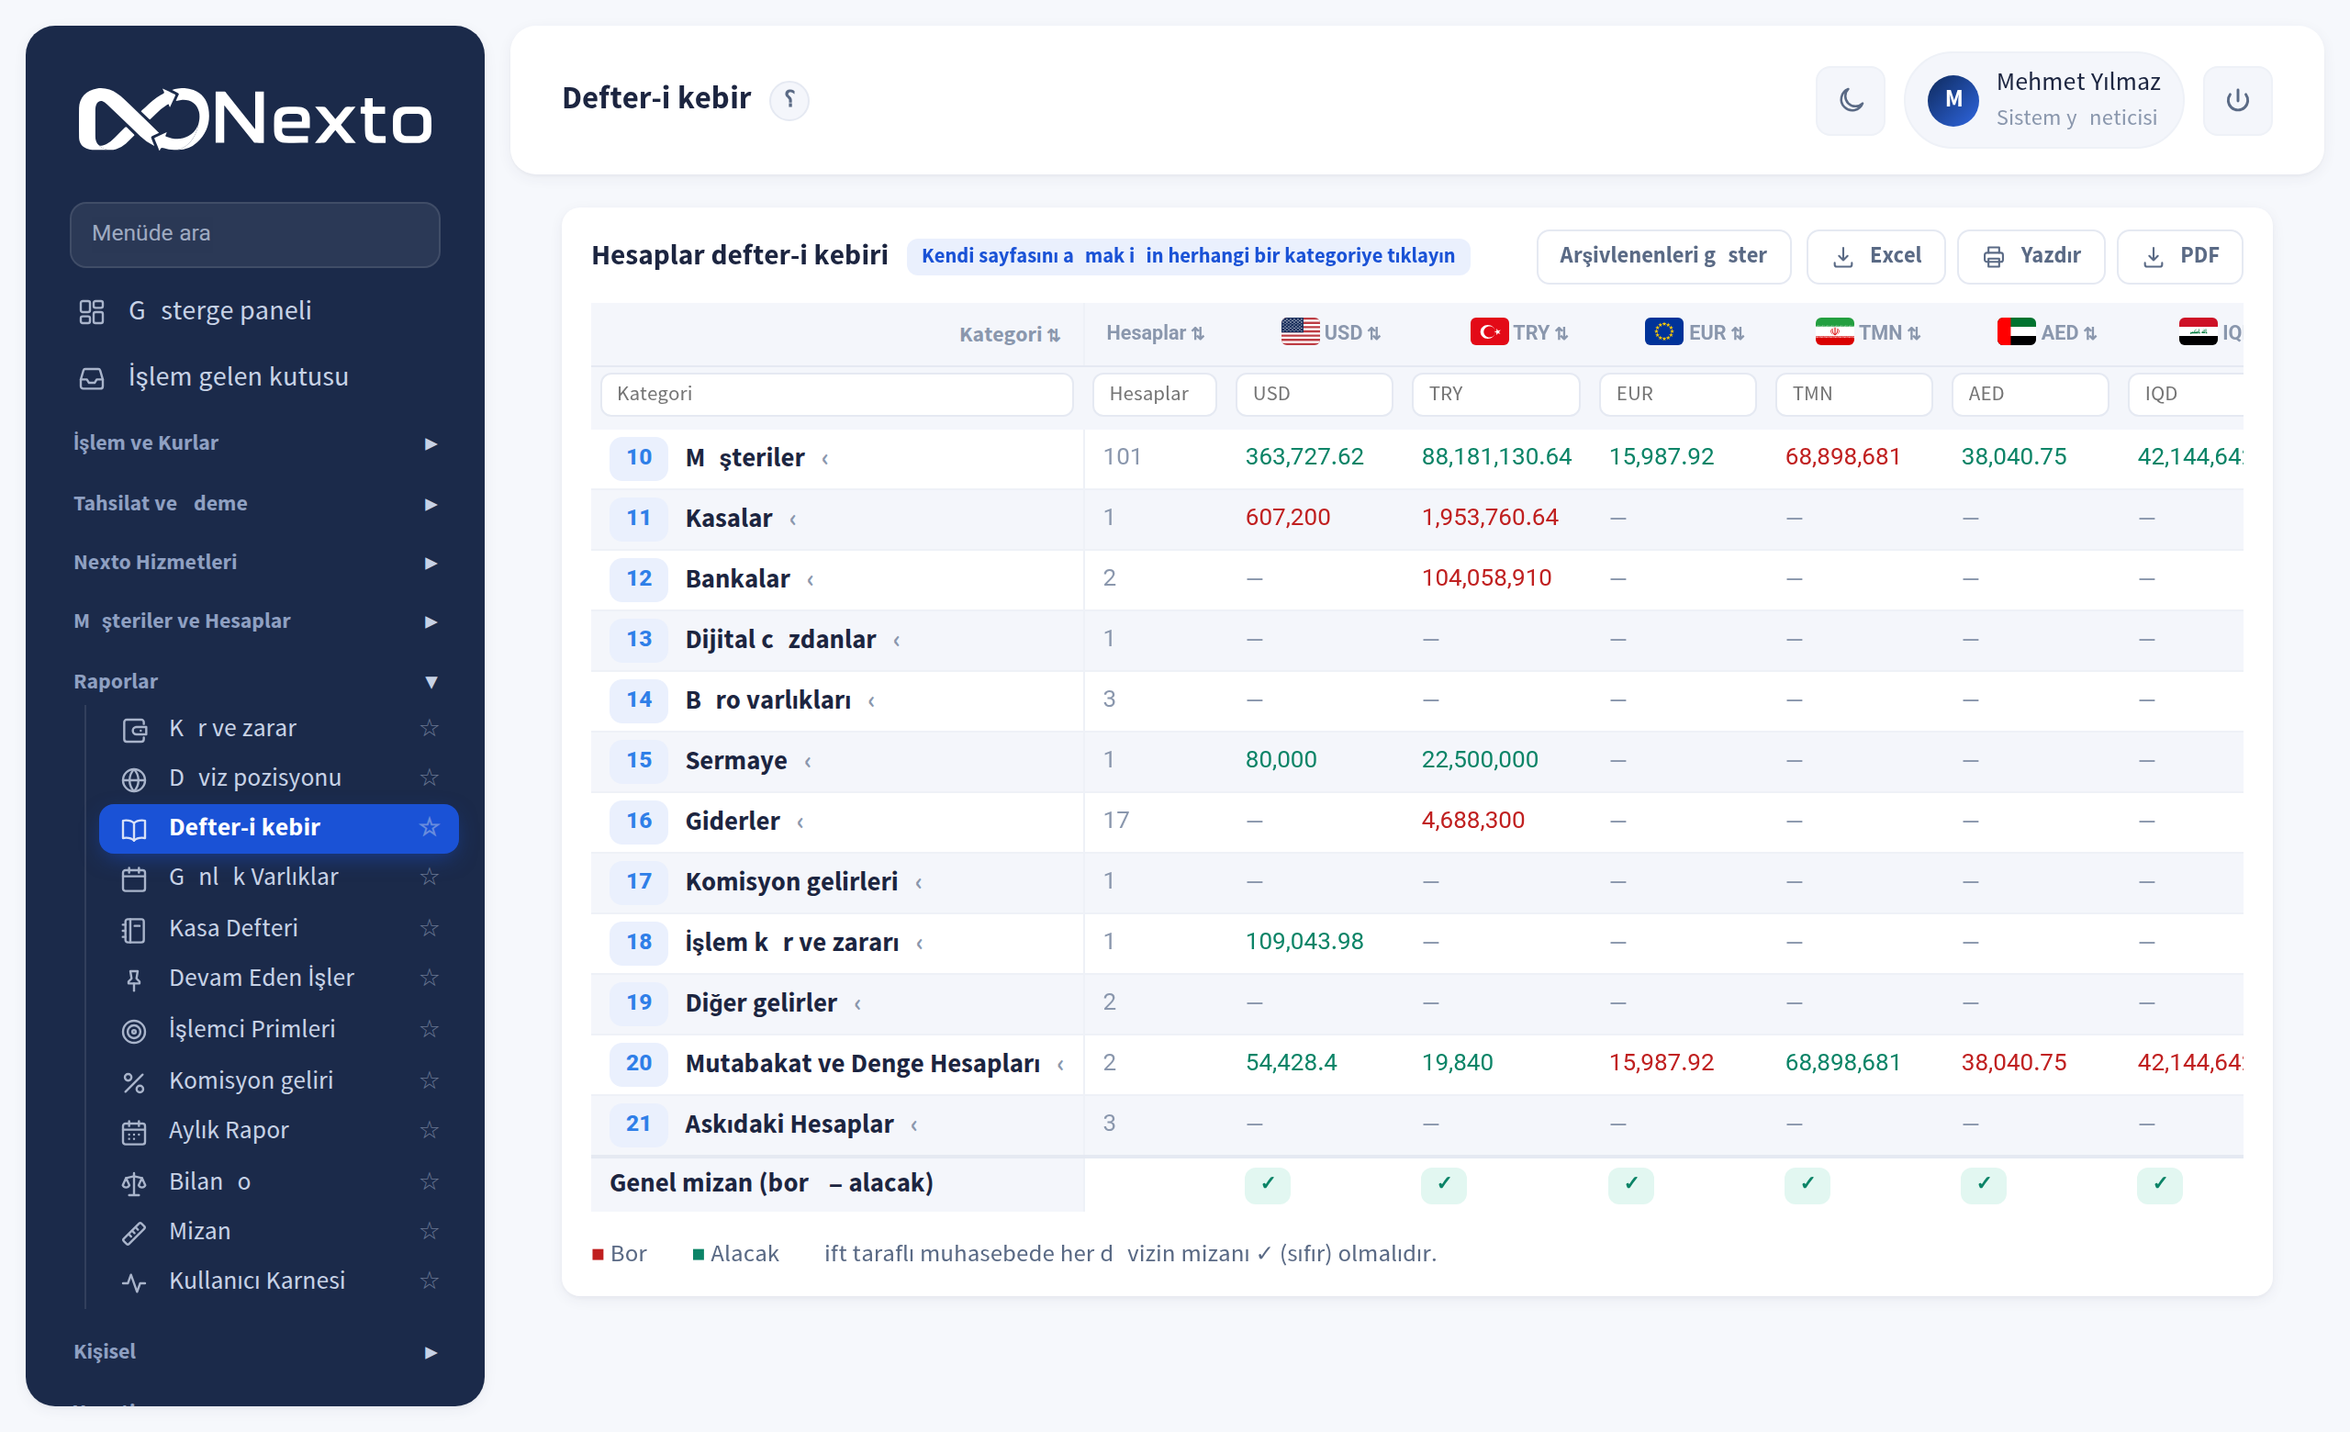The height and width of the screenshot is (1432, 2350).
Task: Click the ruler icon for Mizan
Action: click(134, 1233)
